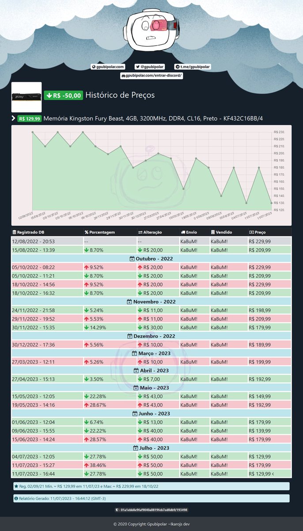
Task: Select the Preço column header
Action: tap(269, 232)
